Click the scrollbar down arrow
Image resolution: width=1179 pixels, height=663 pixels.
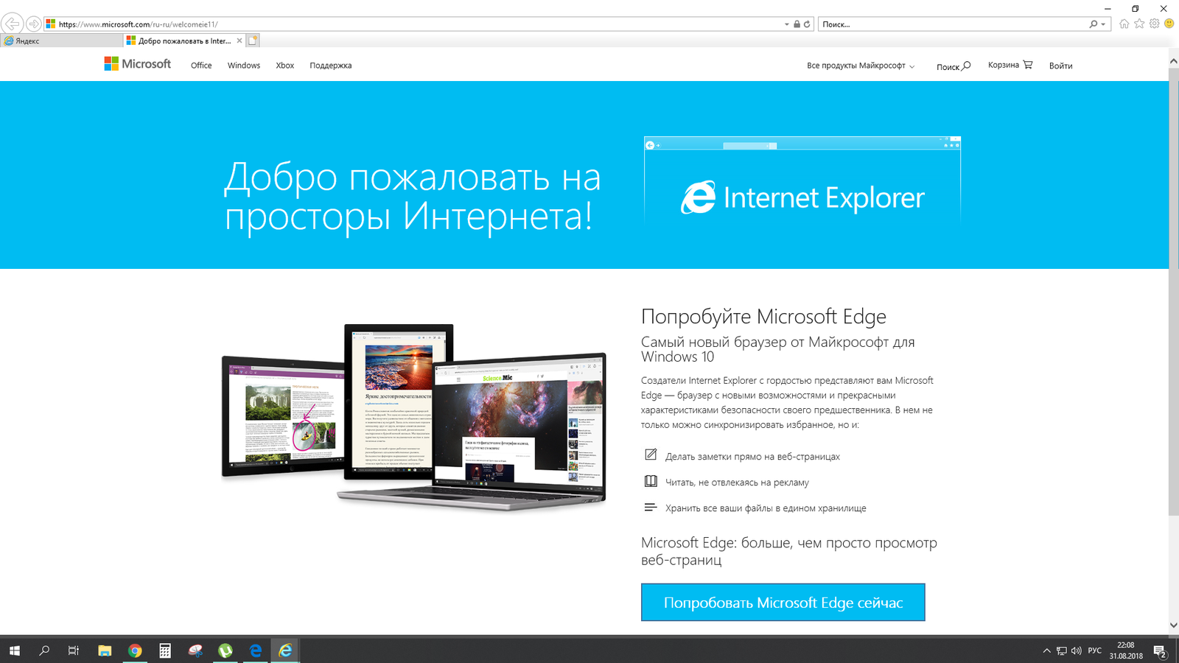tap(1173, 625)
